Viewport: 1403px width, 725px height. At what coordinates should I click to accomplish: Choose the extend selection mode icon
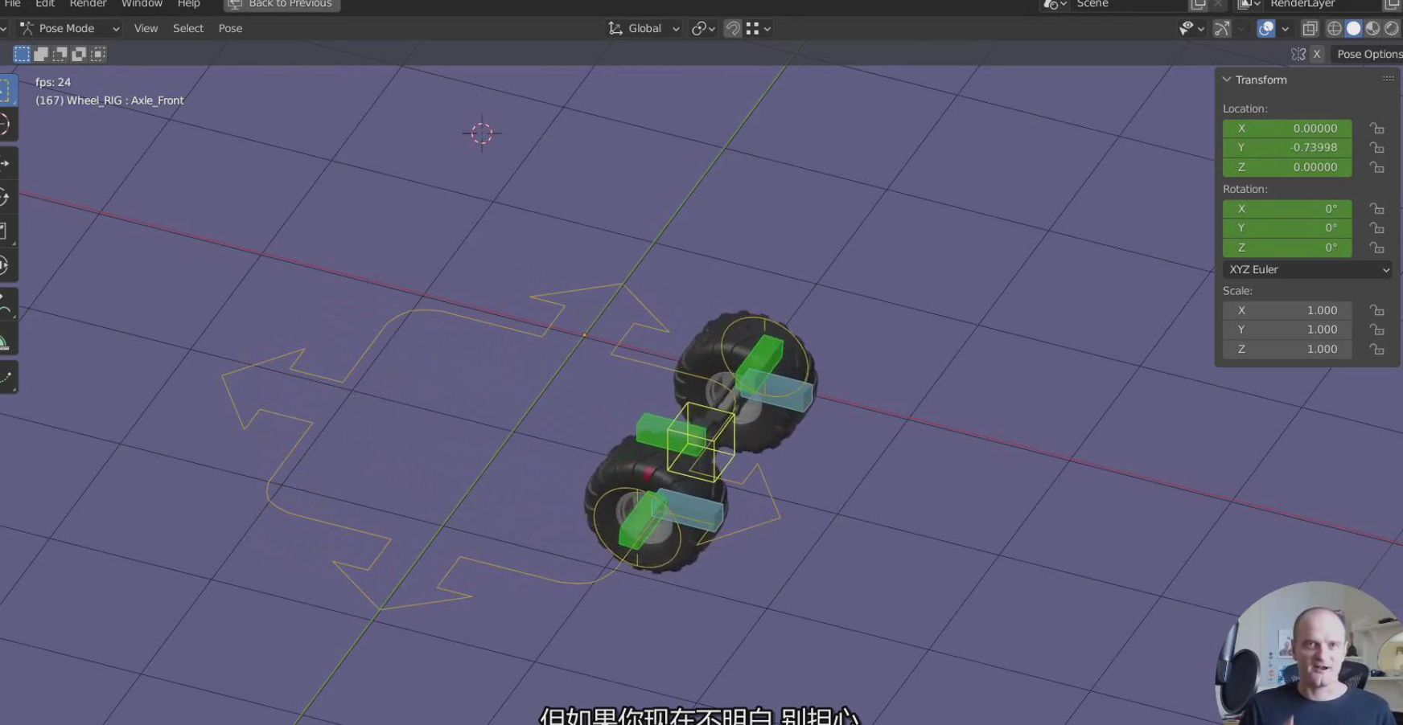point(41,54)
